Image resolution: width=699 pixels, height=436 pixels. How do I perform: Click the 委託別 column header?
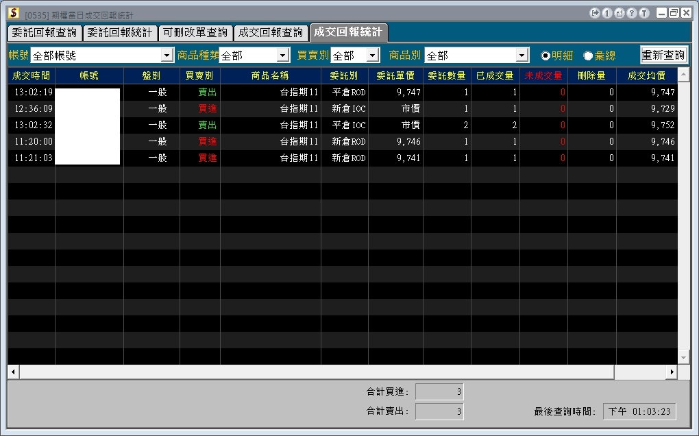pyautogui.click(x=345, y=76)
